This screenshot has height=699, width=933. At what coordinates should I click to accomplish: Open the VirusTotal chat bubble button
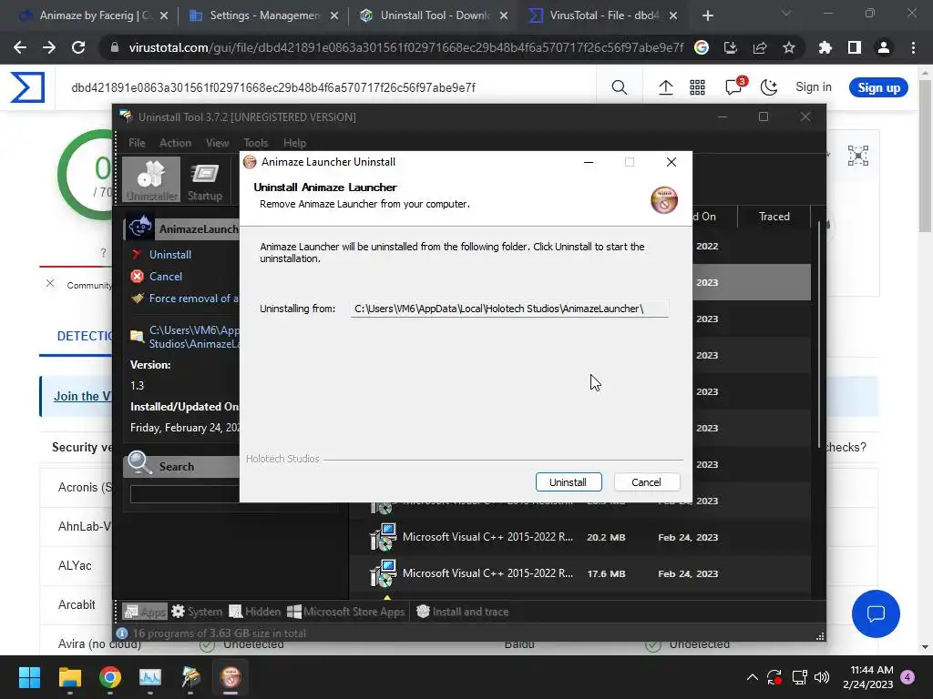(x=876, y=614)
